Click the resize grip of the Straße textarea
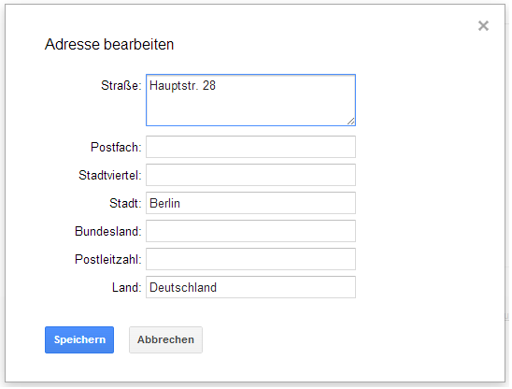This screenshot has height=389, width=512. (x=350, y=121)
